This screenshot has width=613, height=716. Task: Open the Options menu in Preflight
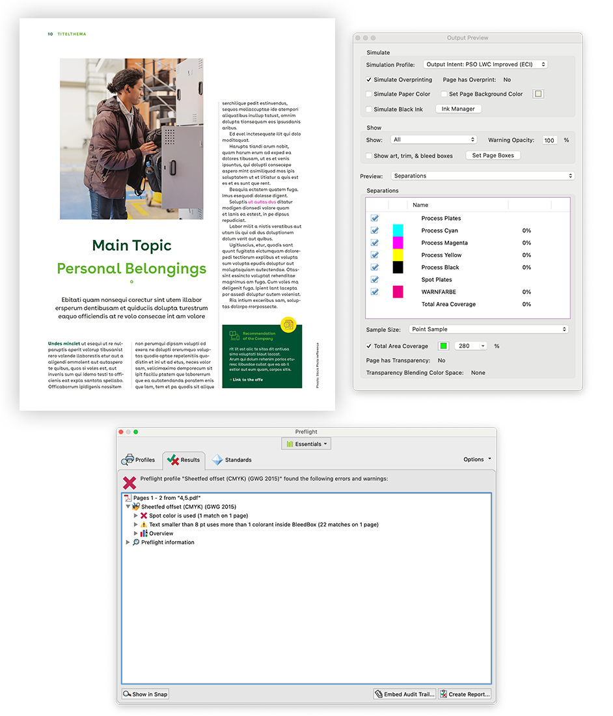[x=477, y=460]
